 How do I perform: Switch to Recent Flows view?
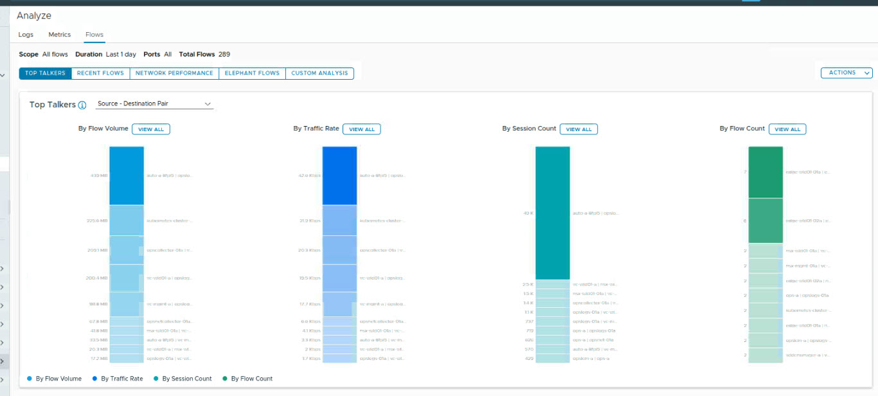click(100, 73)
